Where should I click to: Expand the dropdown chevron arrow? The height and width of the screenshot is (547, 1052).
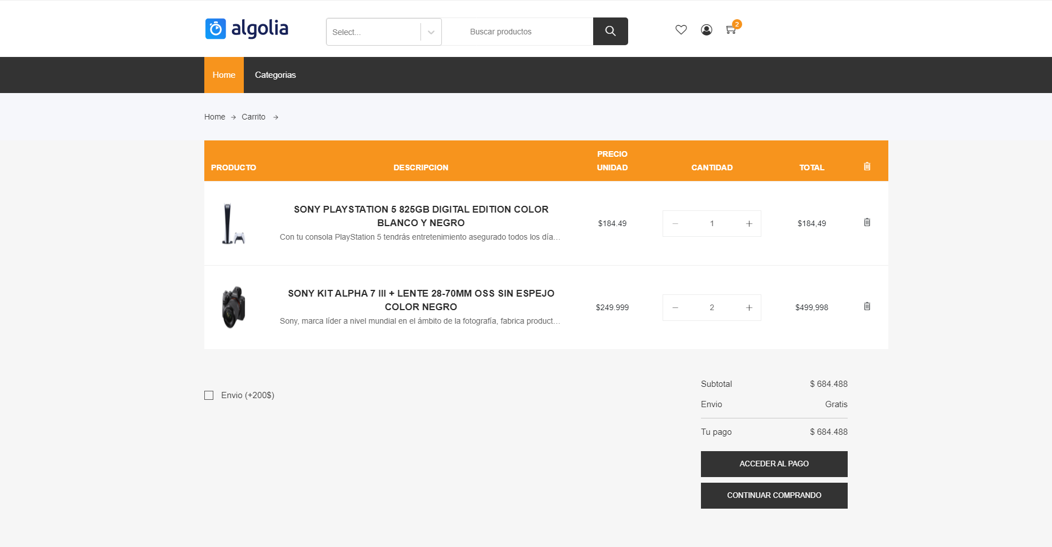pyautogui.click(x=431, y=32)
